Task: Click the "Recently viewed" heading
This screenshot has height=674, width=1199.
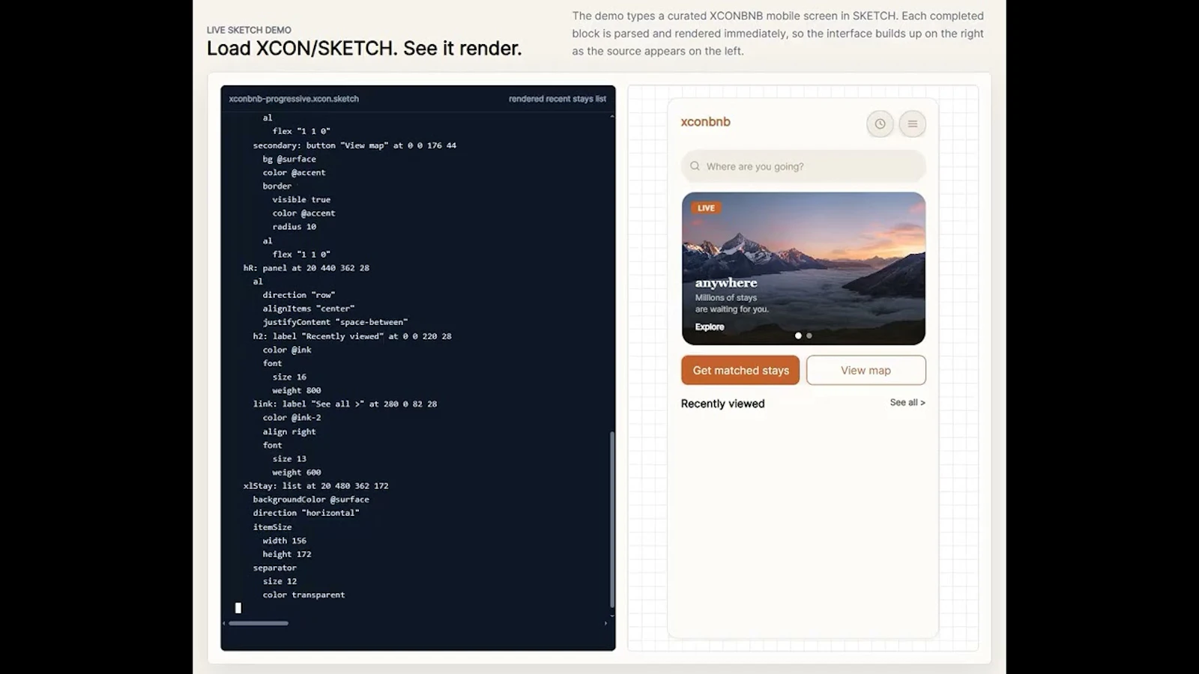Action: click(722, 404)
